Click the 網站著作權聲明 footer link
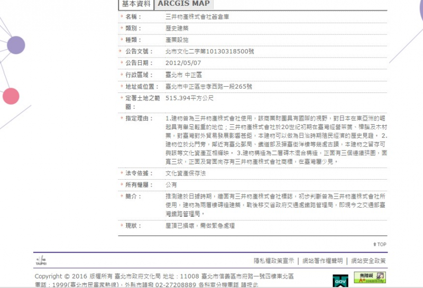Image resolution: width=423 pixels, height=288 pixels. (x=323, y=261)
